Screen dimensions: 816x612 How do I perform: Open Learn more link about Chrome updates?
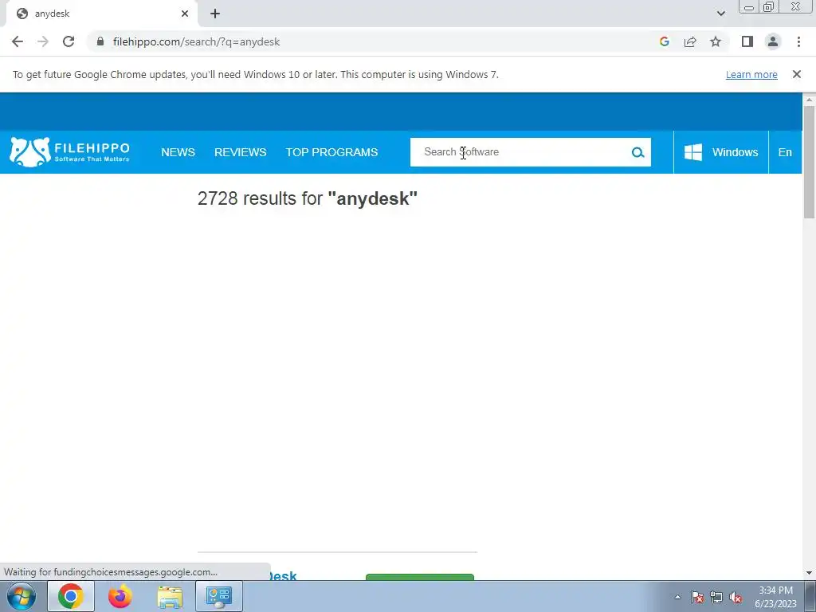(751, 74)
